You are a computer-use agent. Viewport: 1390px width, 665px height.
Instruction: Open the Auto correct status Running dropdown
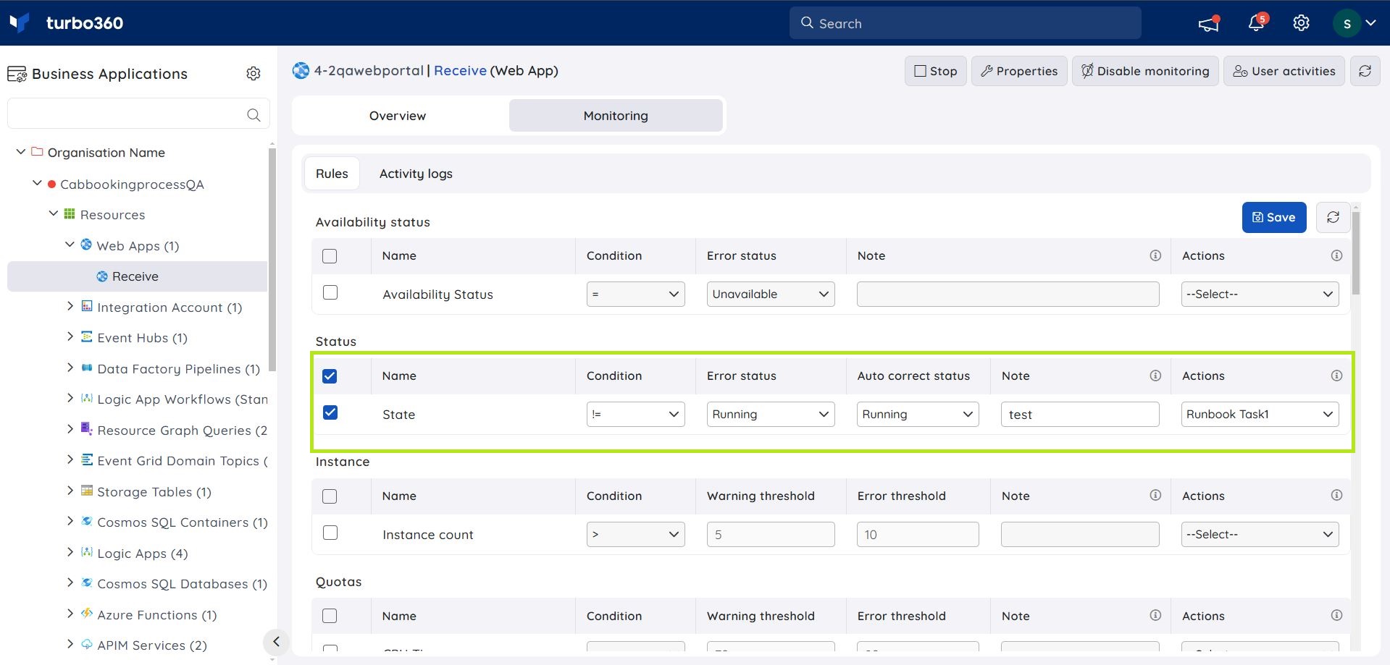[x=918, y=414]
